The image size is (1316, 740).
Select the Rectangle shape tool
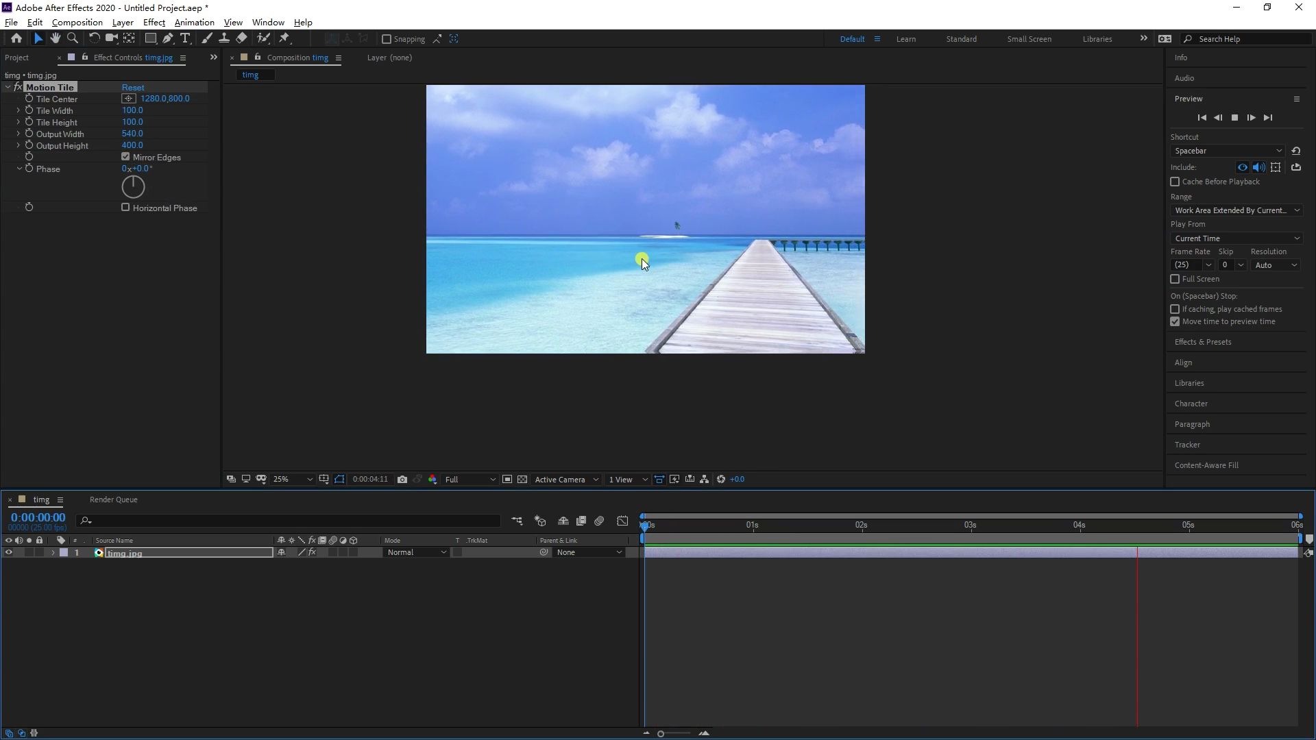150,38
